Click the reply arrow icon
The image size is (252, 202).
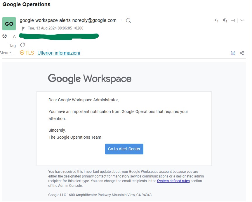[216, 20]
